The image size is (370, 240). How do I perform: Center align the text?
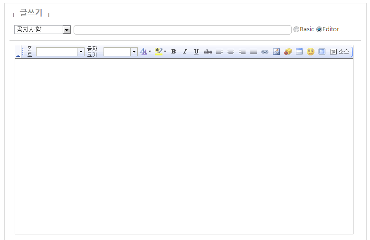(x=231, y=52)
